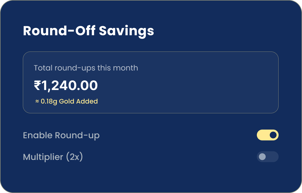Toggle the Enable Round-up switch off
The height and width of the screenshot is (193, 302).
(268, 135)
